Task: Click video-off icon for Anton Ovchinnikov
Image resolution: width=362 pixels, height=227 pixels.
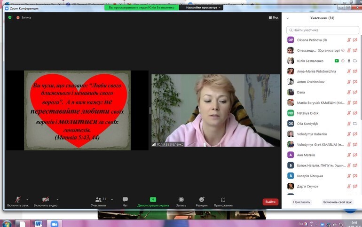Action: coord(355,82)
